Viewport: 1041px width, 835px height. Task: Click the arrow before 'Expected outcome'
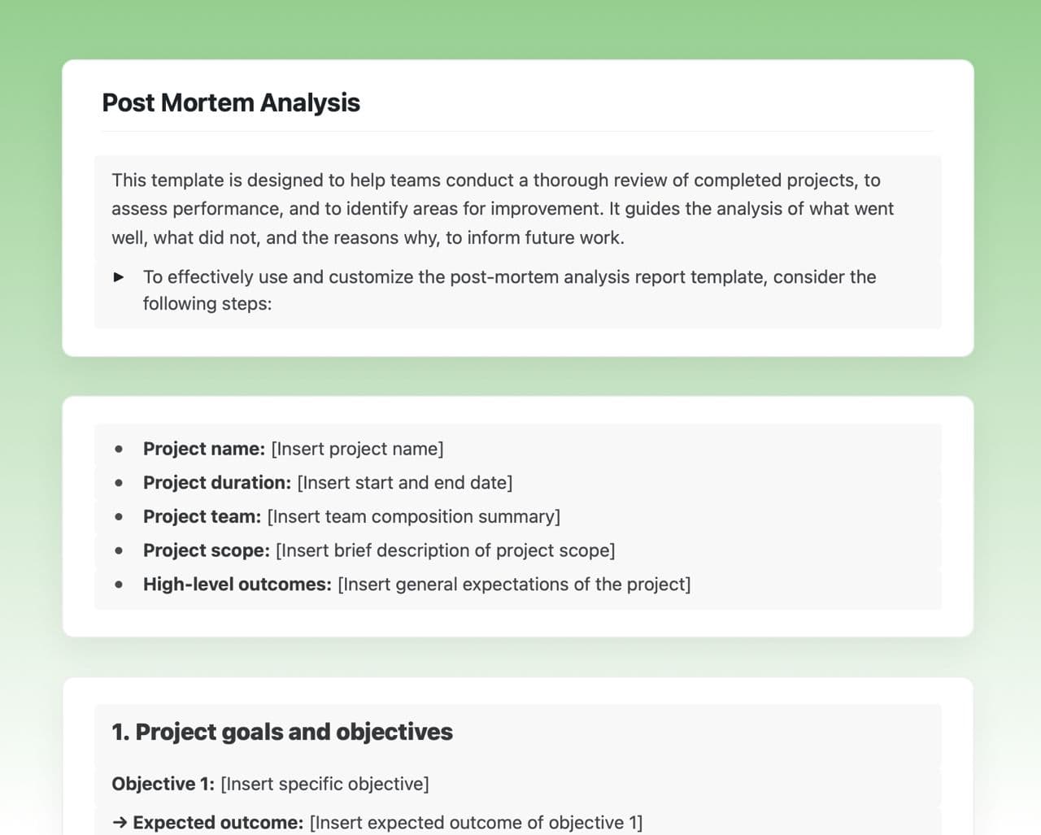pos(120,823)
